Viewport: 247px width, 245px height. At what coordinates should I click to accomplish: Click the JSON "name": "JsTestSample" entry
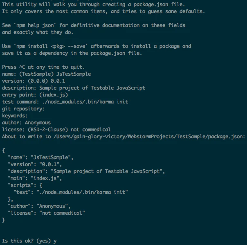click(40, 157)
